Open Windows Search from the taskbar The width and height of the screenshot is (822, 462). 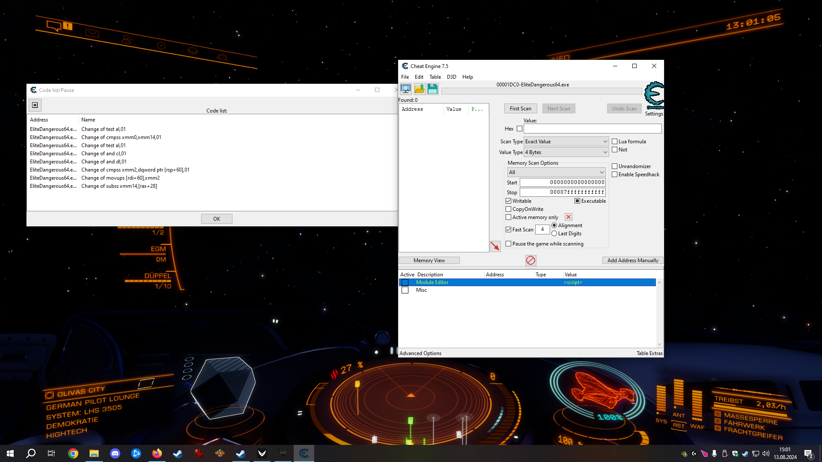pos(31,453)
